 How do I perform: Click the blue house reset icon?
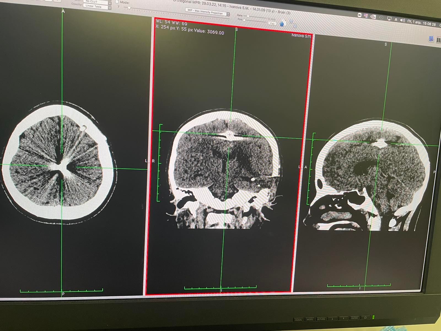pyautogui.click(x=282, y=24)
